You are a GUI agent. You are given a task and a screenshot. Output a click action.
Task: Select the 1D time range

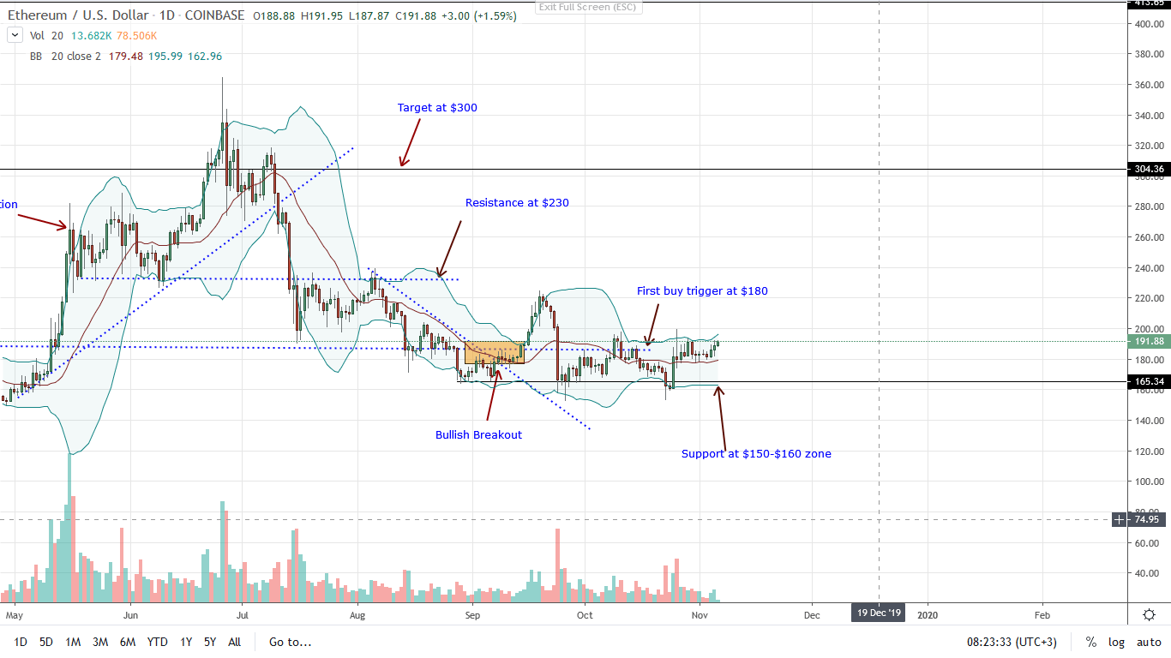[21, 642]
